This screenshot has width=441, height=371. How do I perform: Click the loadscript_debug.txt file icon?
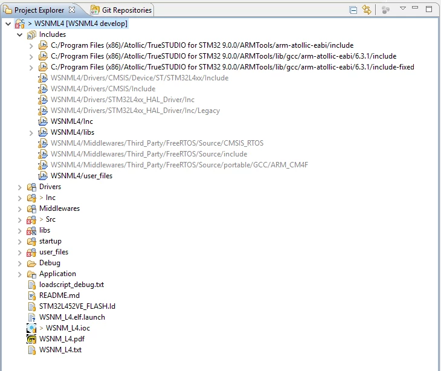click(32, 285)
